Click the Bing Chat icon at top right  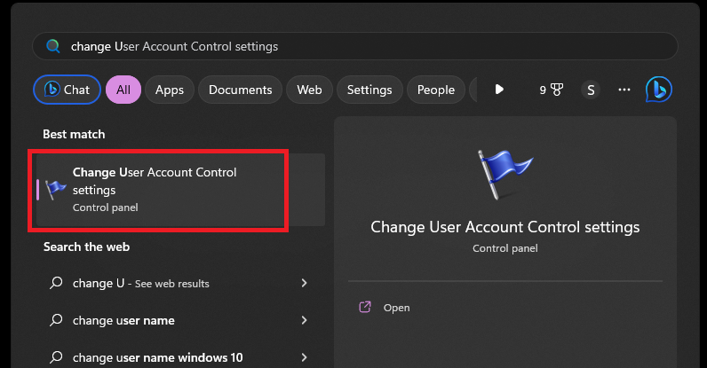(x=658, y=90)
